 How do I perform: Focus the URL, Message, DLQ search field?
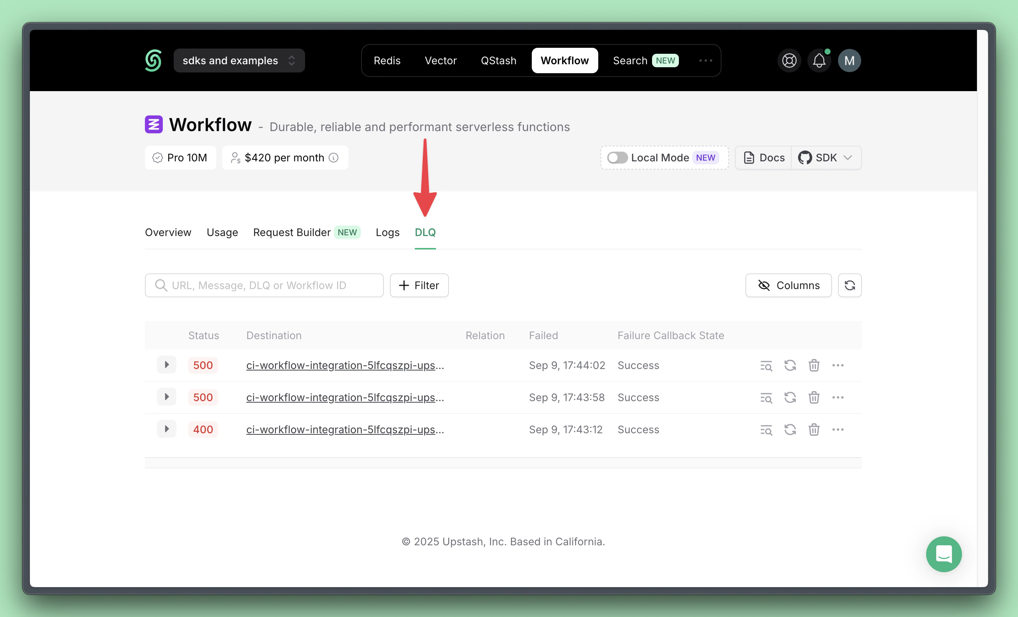tap(264, 285)
